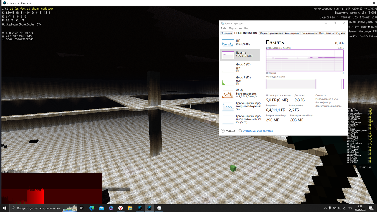Click the resource monitor gauge icon

[240, 131]
